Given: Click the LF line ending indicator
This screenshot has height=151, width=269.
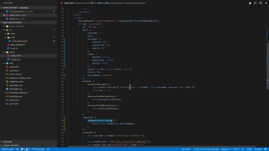Looking at the screenshot, I should pos(243,149).
